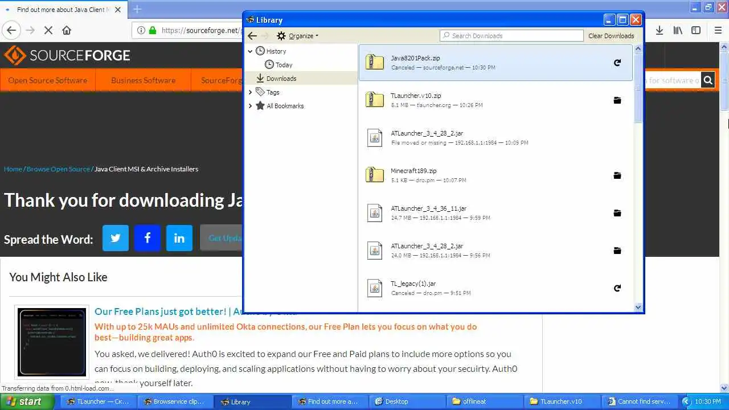
Task: Switch to Cannot find serv taskbar window
Action: 640,401
